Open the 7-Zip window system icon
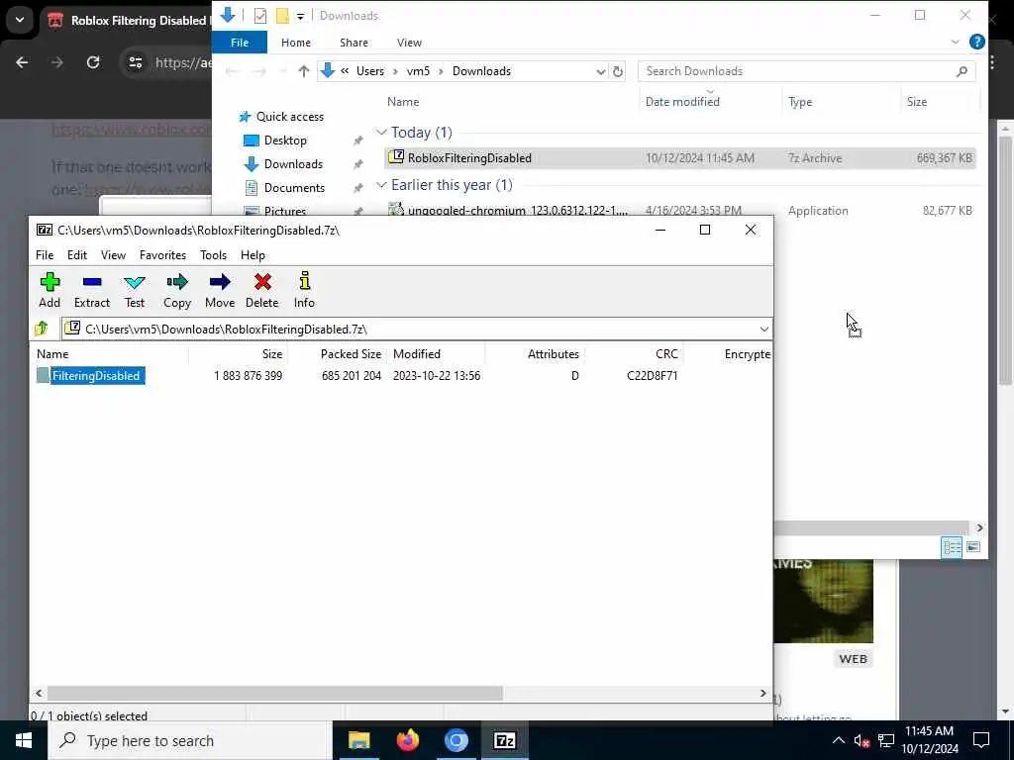Image resolution: width=1014 pixels, height=760 pixels. 45,230
